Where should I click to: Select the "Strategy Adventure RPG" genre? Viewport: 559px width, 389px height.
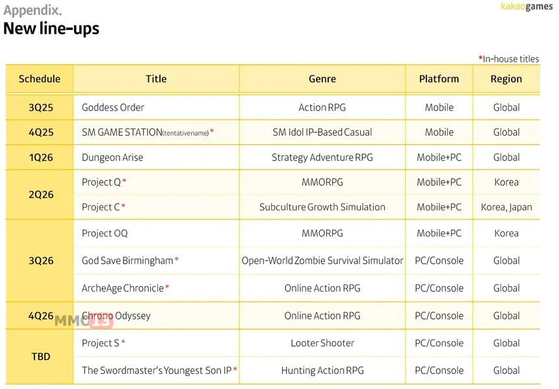(322, 157)
